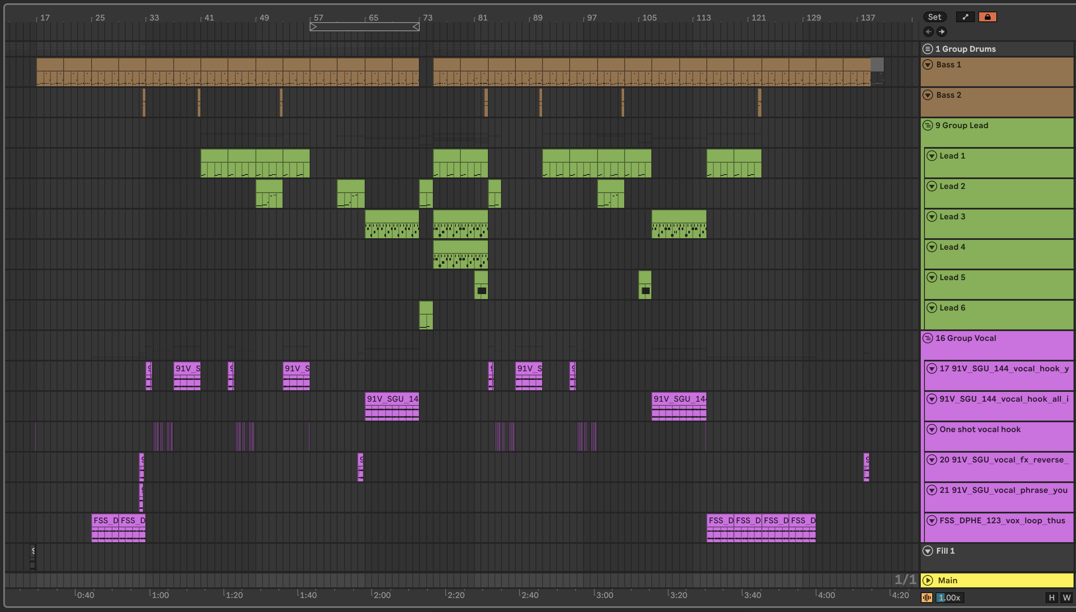Screen dimensions: 1076x612
Task: Click the W optimize width button
Action: (x=1066, y=597)
